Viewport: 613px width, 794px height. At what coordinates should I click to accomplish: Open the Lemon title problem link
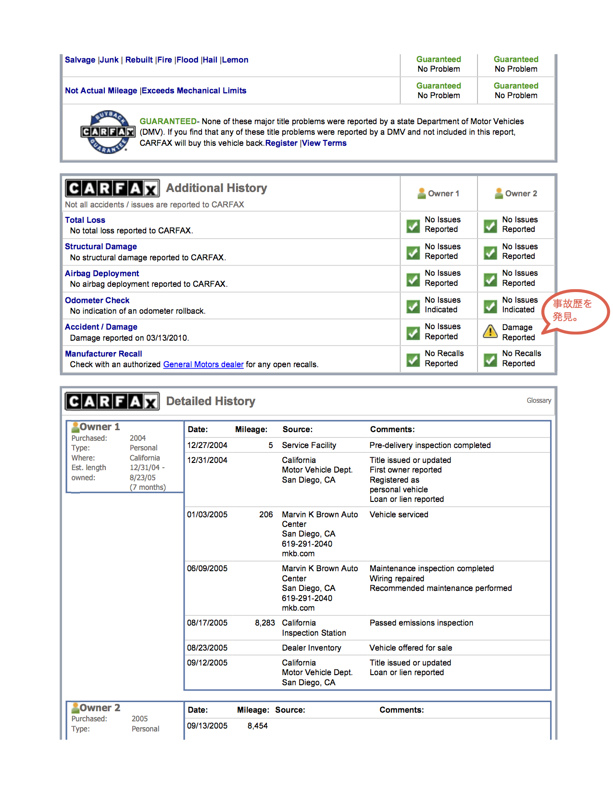point(235,60)
